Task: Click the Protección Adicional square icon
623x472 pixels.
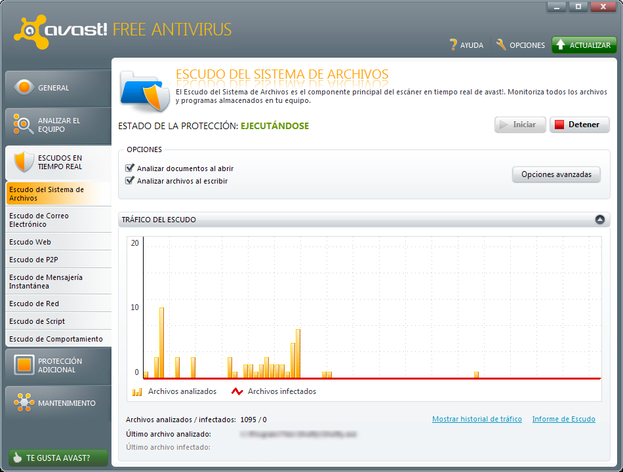Action: click(24, 364)
